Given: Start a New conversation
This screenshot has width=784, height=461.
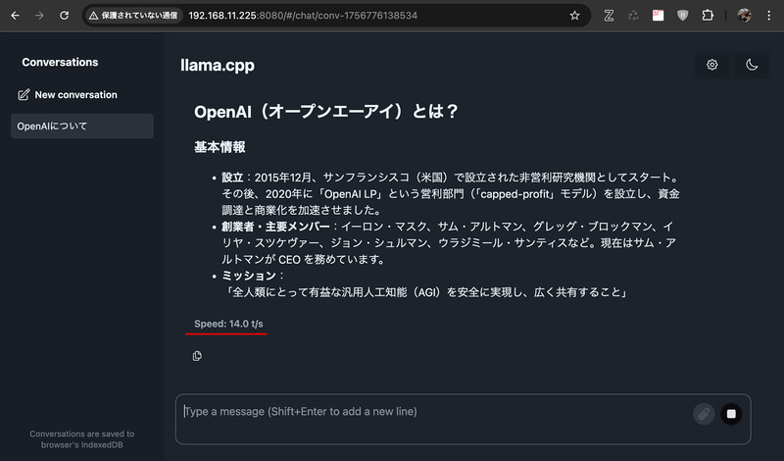Looking at the screenshot, I should [x=68, y=94].
